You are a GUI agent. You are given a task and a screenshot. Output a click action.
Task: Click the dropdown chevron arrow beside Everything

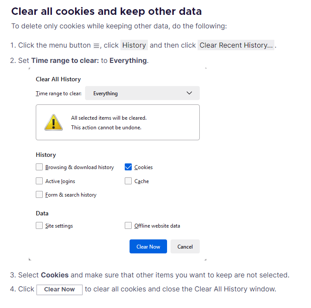(x=189, y=93)
